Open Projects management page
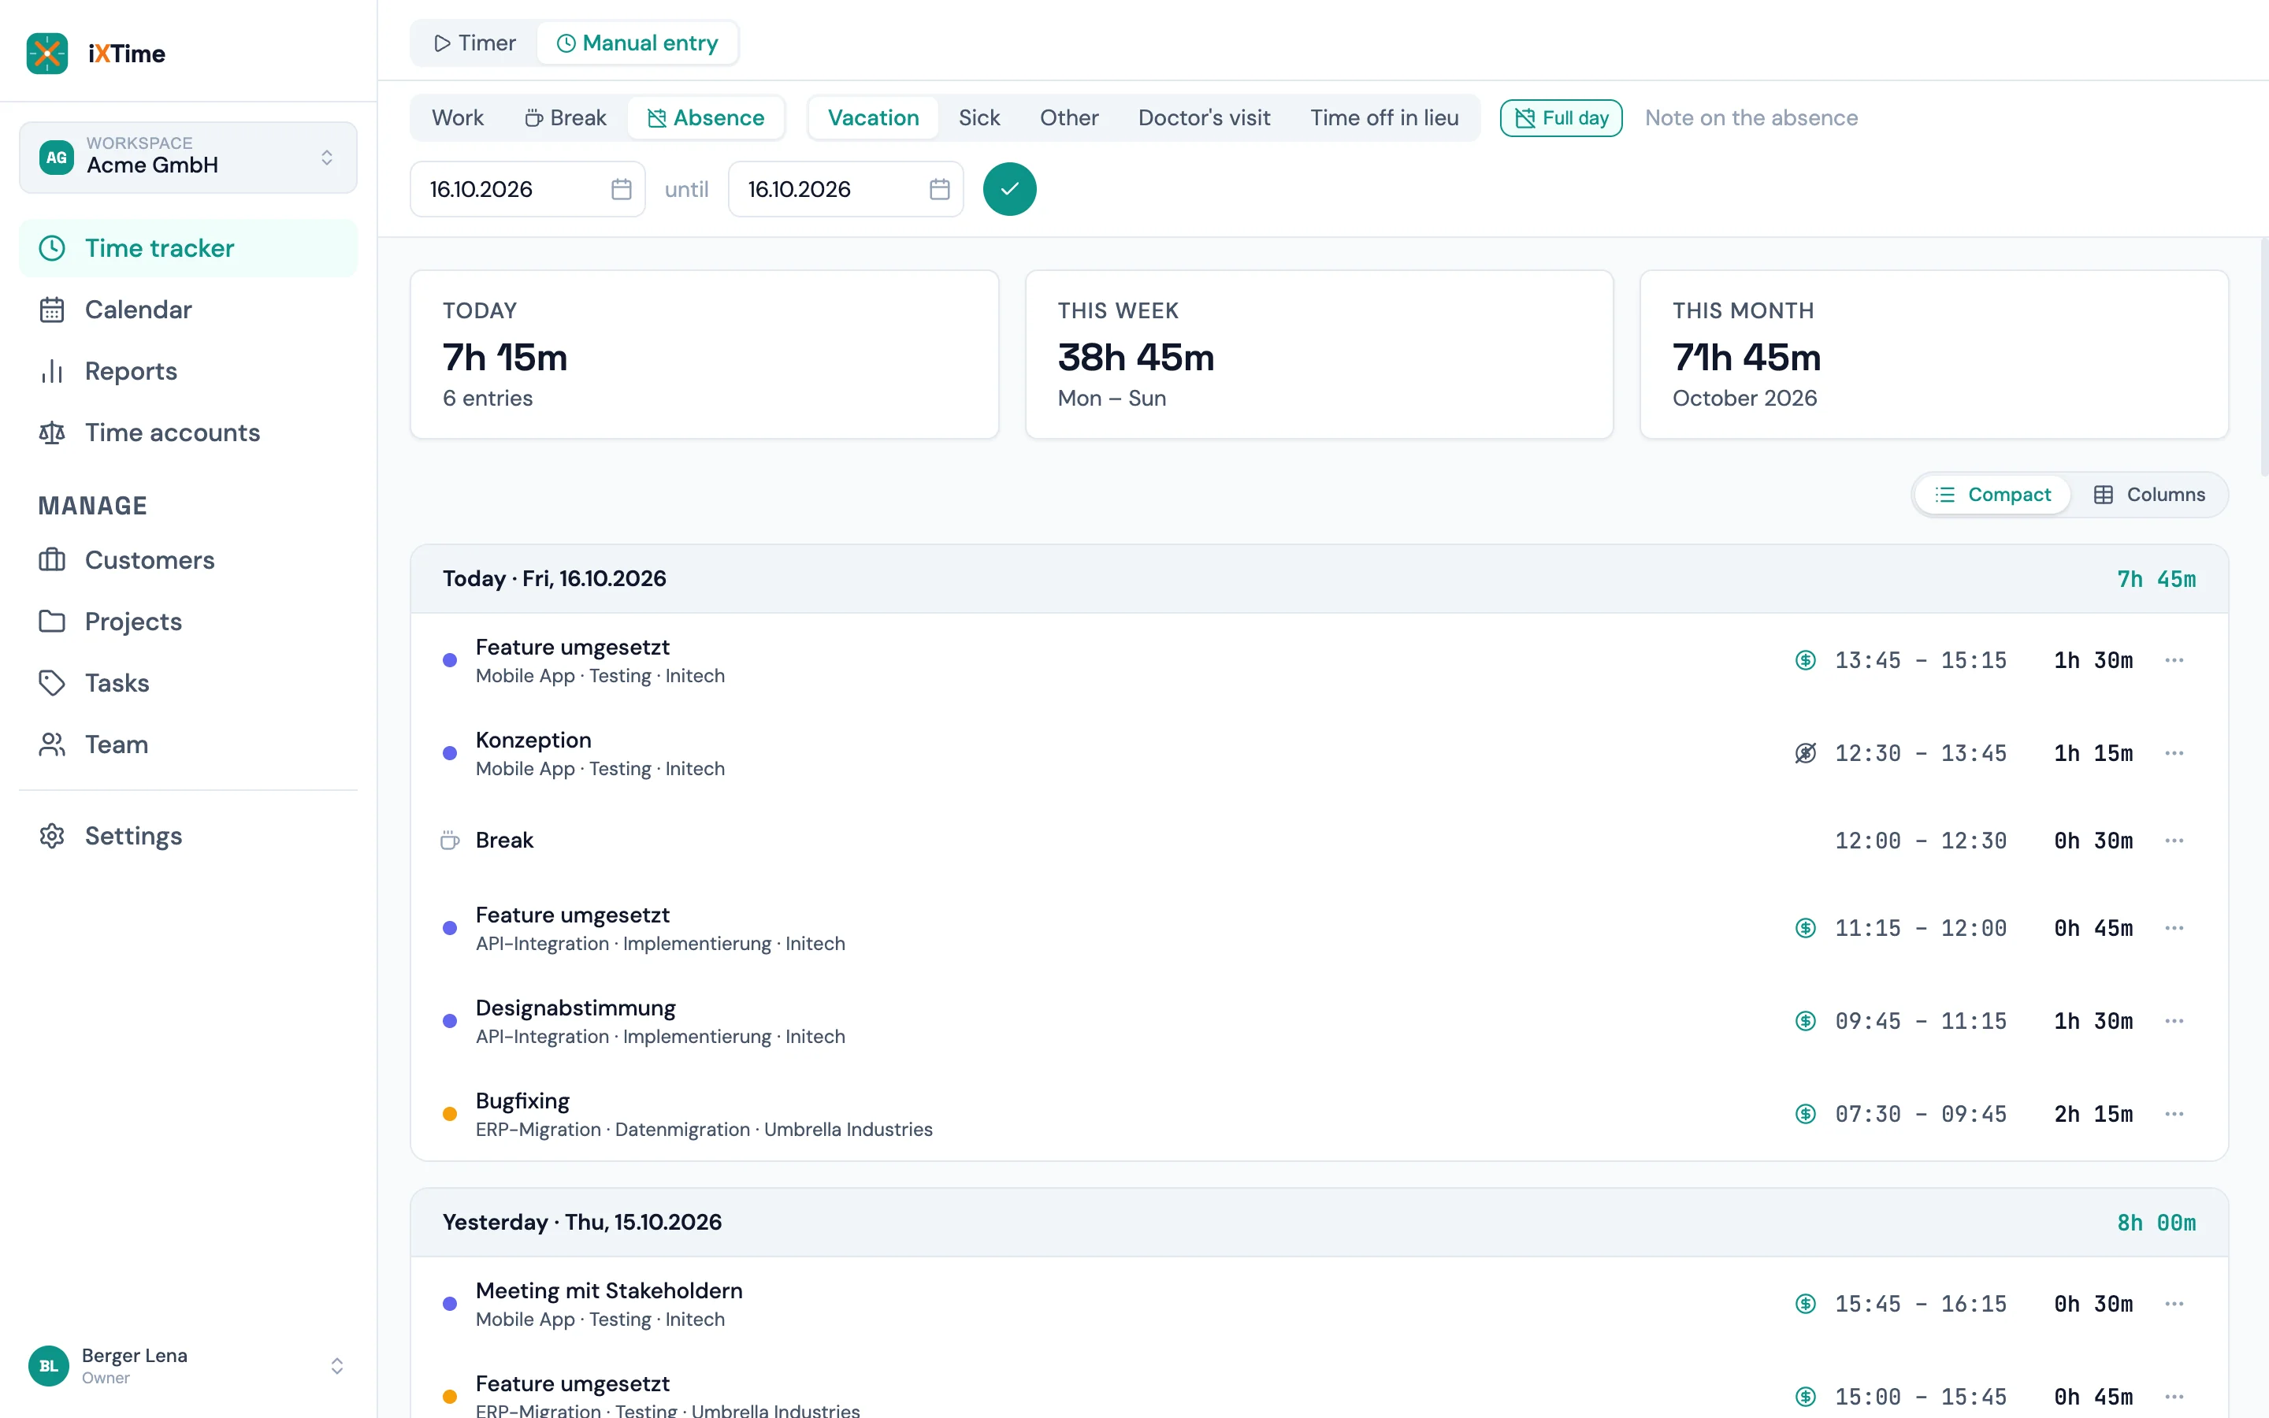 coord(188,622)
